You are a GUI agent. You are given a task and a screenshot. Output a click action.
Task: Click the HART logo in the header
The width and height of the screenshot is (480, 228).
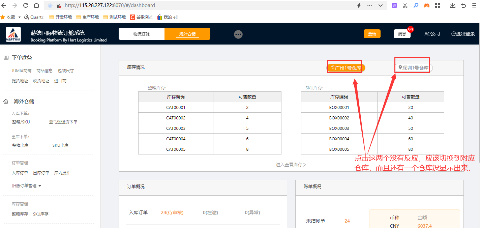pos(13,34)
